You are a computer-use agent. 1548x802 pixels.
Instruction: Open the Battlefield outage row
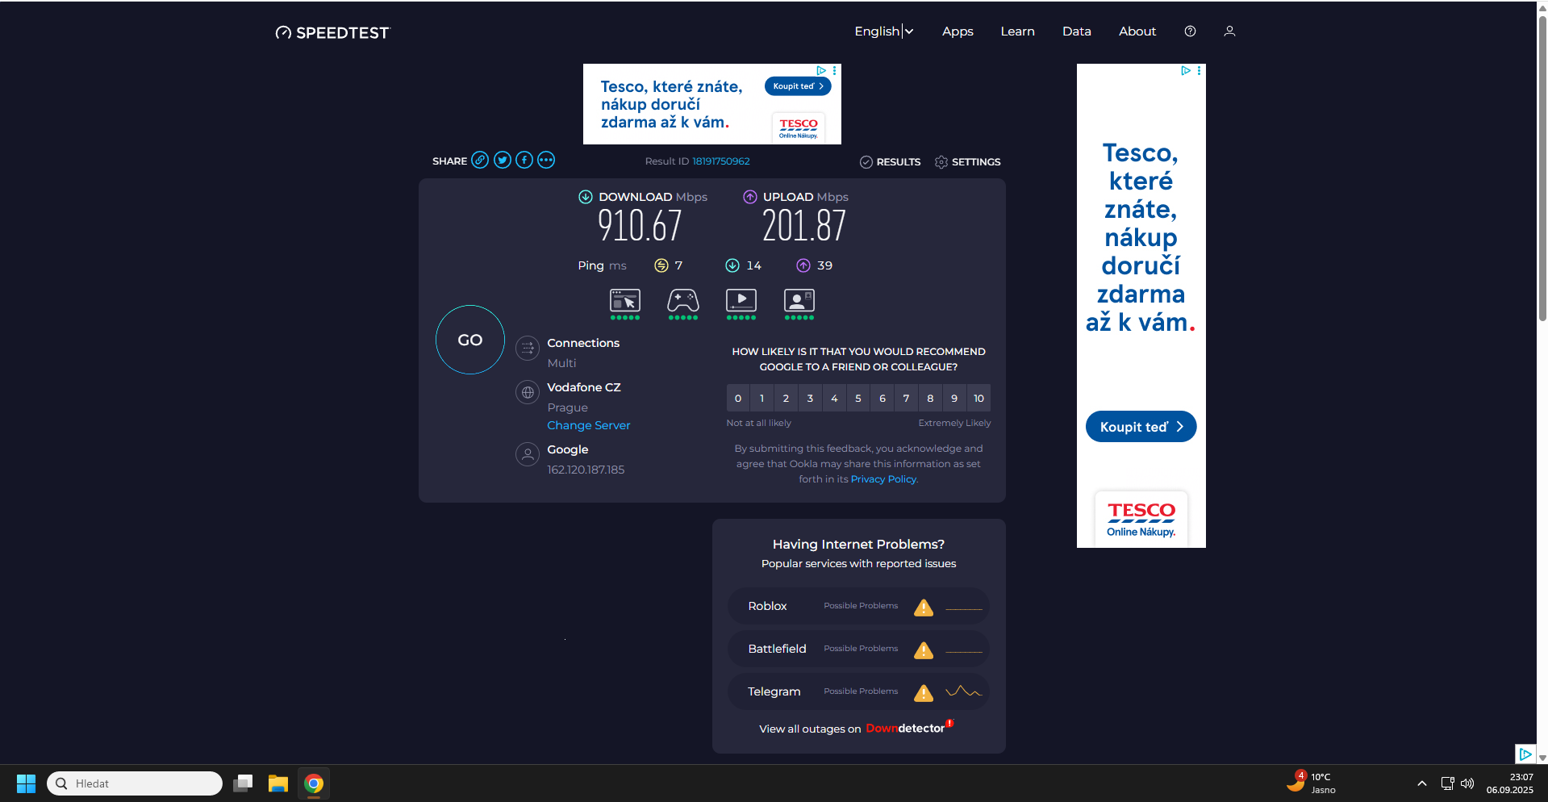[858, 649]
